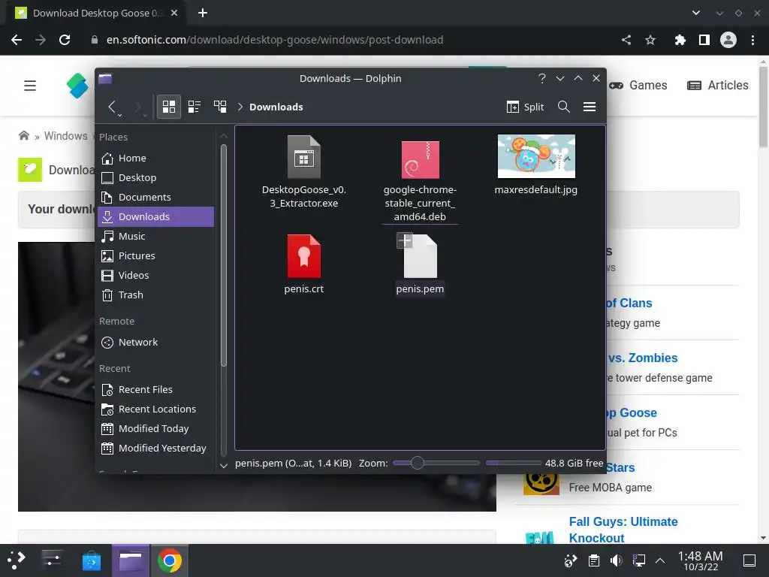
Task: Open Pictures in Places panel
Action: (156, 255)
